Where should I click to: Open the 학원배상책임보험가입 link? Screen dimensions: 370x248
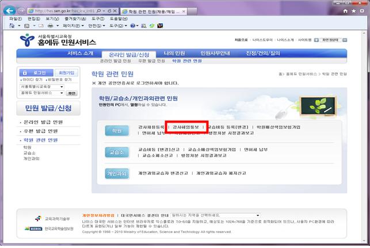[279, 127]
